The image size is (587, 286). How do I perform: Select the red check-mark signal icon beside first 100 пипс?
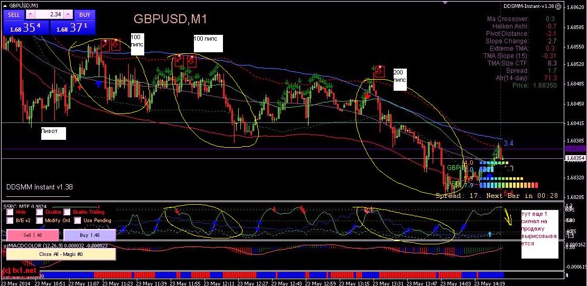tap(106, 45)
